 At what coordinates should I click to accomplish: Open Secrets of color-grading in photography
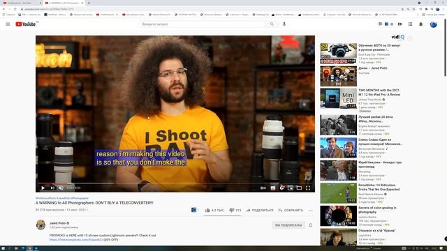tap(338, 215)
